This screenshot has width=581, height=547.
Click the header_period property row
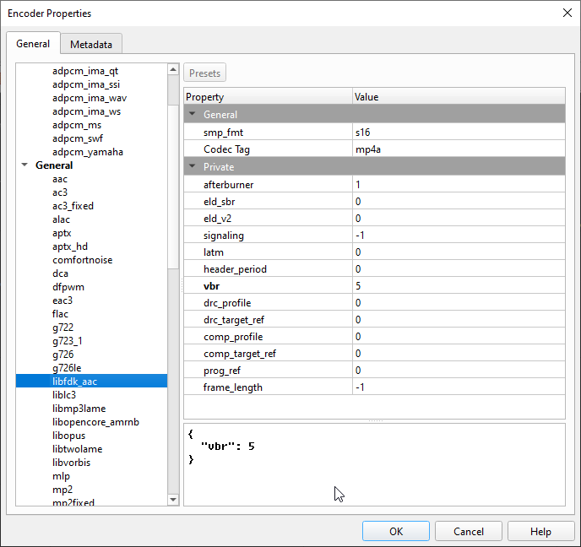[x=375, y=269]
